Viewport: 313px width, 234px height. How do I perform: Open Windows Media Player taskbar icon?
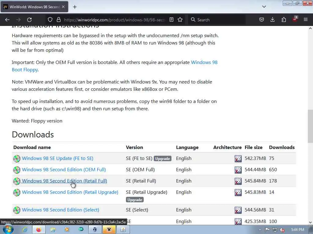tap(67, 230)
